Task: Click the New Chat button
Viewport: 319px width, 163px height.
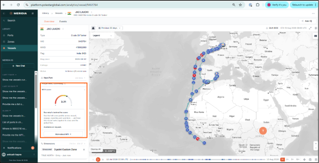Action: (18, 66)
